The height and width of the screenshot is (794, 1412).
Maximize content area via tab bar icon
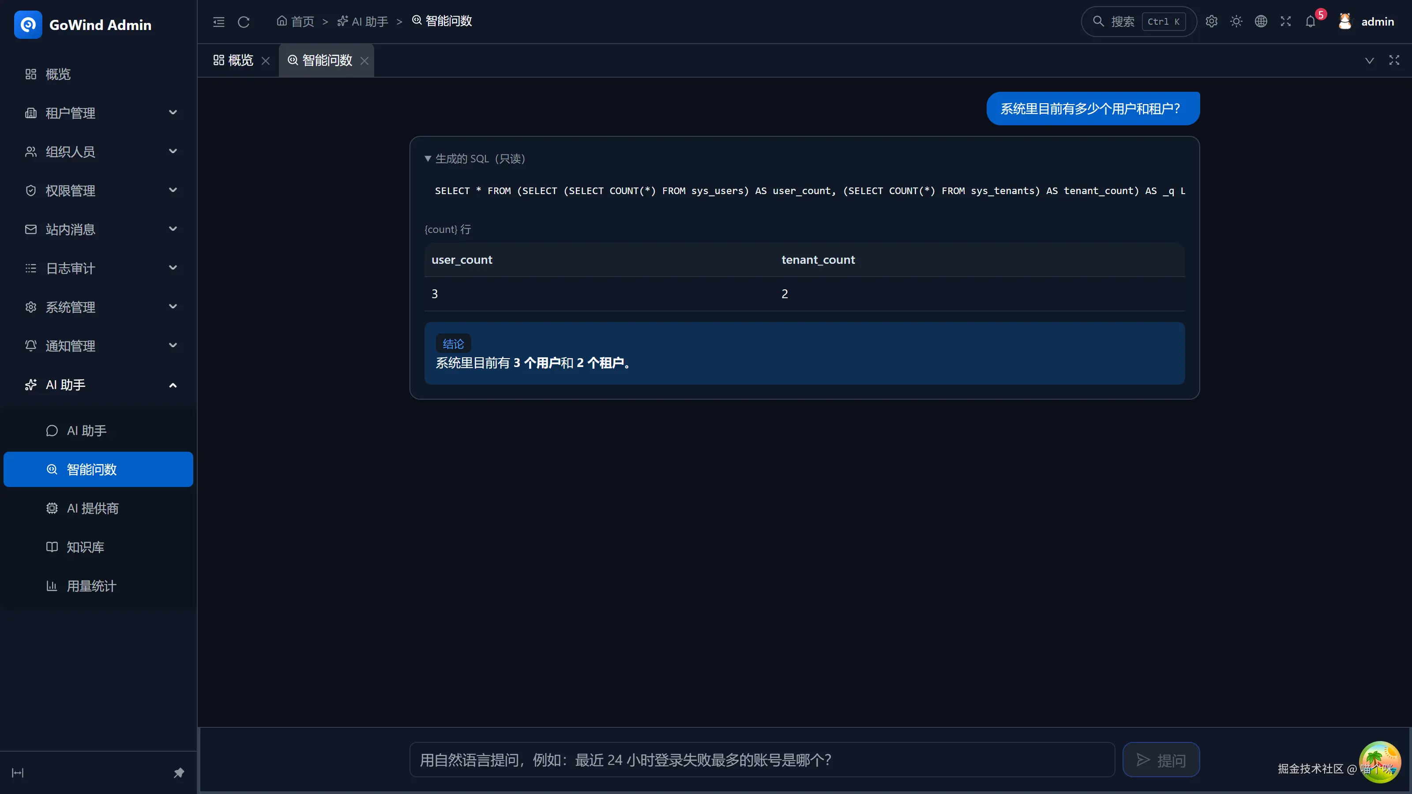coord(1394,60)
